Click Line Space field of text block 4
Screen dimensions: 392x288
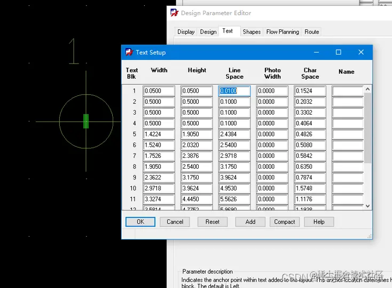(234, 123)
